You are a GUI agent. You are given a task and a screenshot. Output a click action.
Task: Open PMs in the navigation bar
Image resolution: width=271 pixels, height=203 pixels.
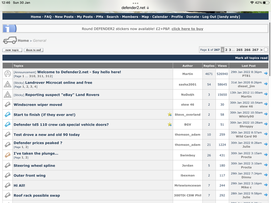tap(100, 17)
